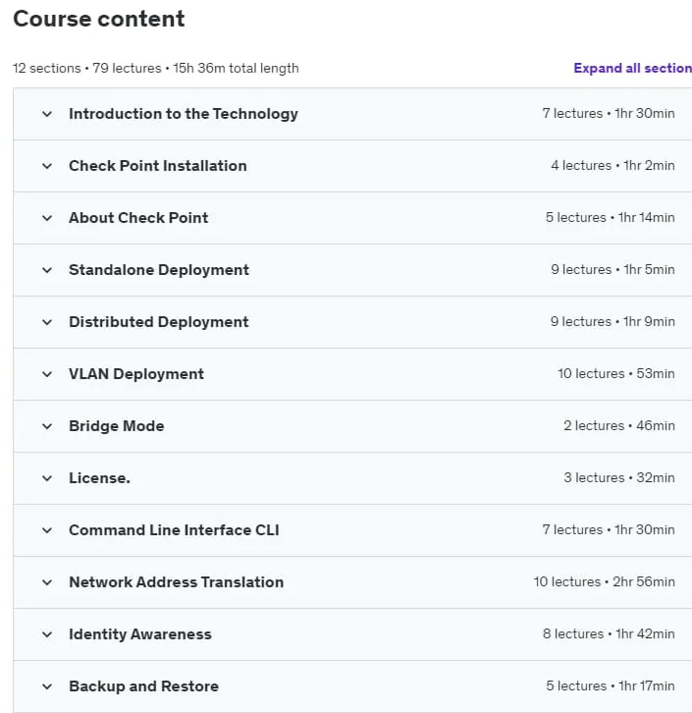Screen dimensions: 692x713
Task: Expand the License. section chevron
Action: tap(47, 478)
